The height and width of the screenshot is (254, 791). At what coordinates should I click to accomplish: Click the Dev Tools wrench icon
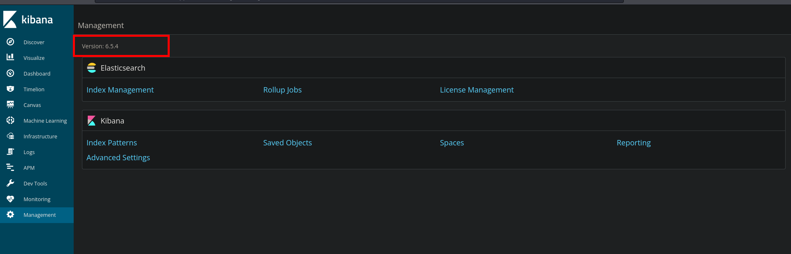10,183
